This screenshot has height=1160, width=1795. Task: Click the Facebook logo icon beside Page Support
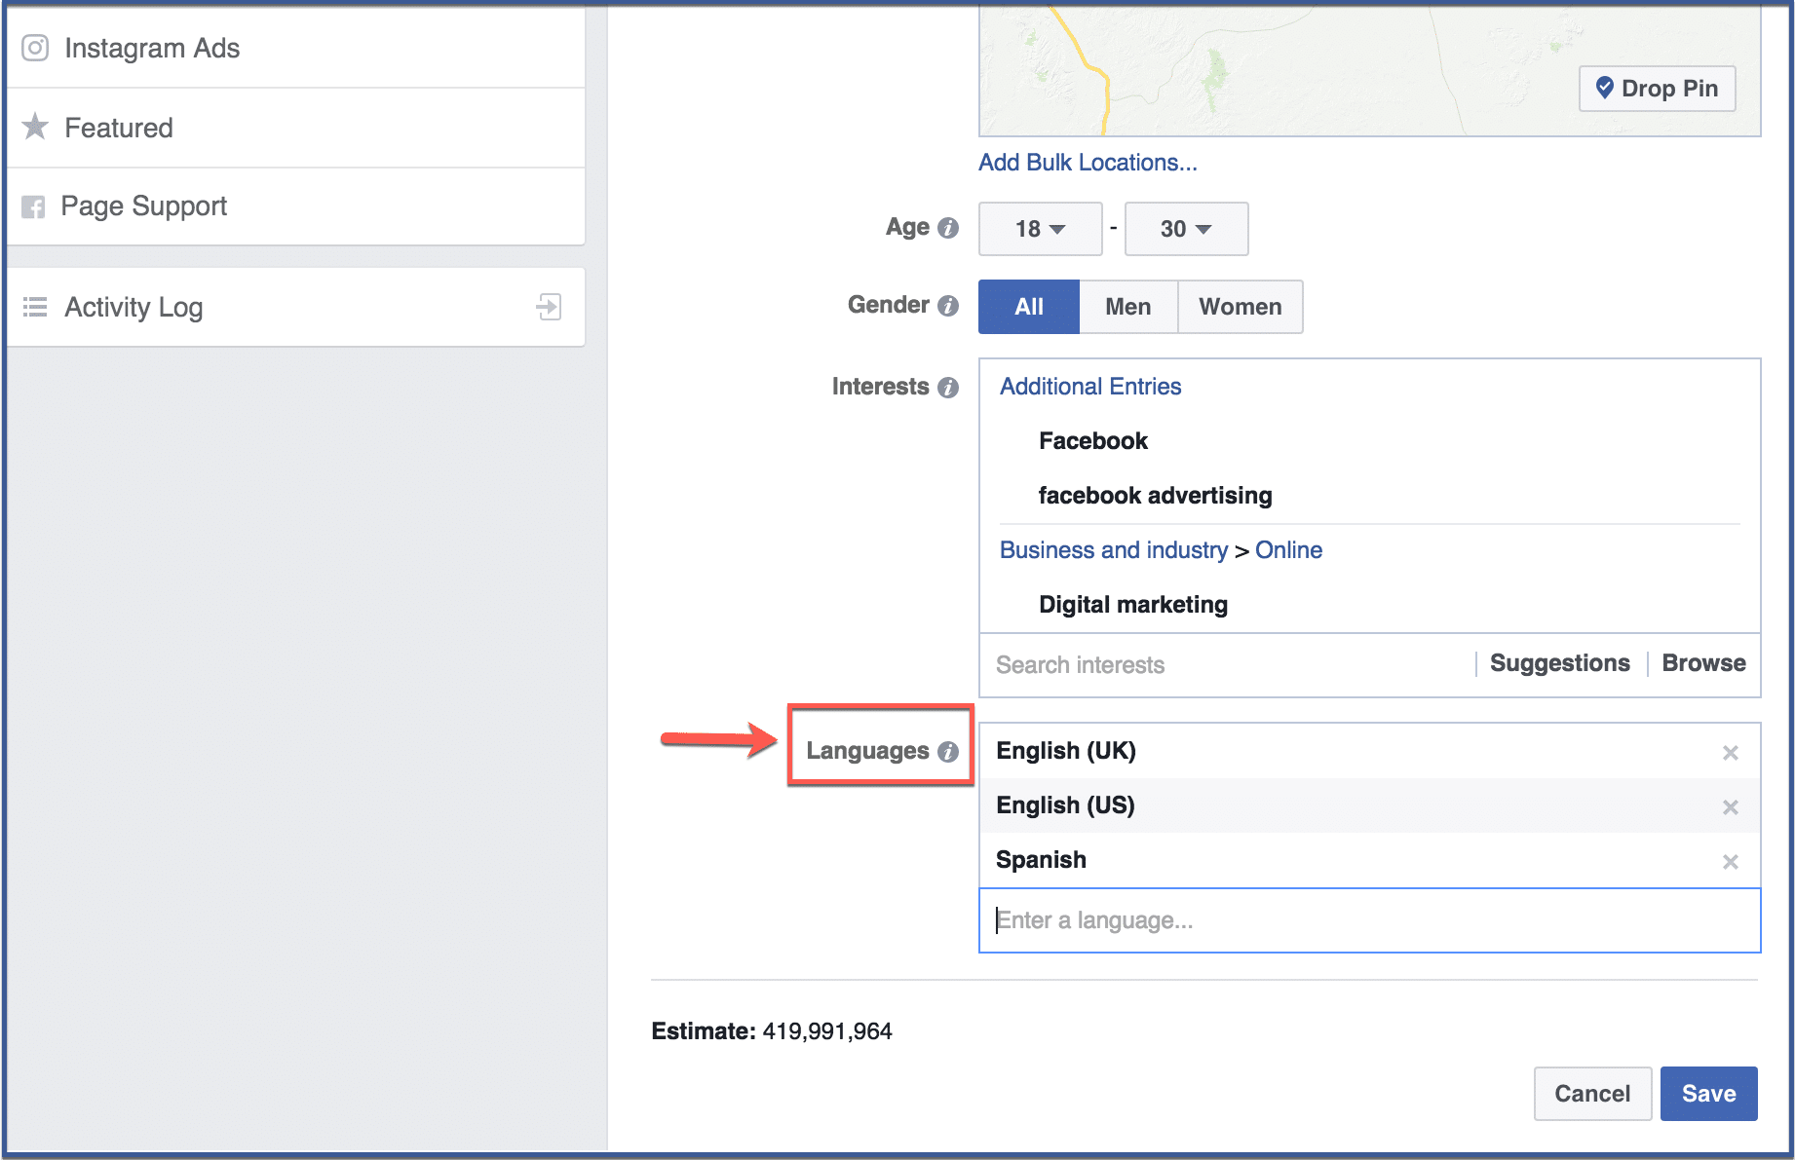coord(33,206)
